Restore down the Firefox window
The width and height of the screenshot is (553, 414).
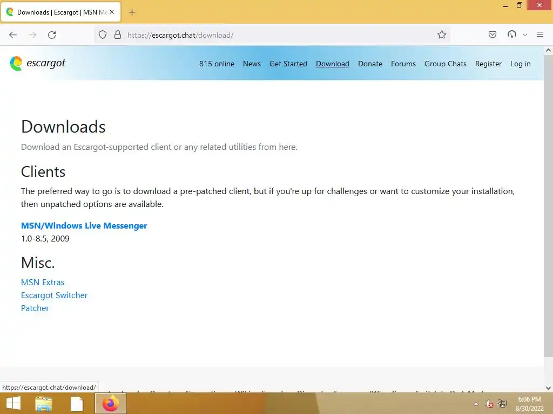pyautogui.click(x=519, y=5)
